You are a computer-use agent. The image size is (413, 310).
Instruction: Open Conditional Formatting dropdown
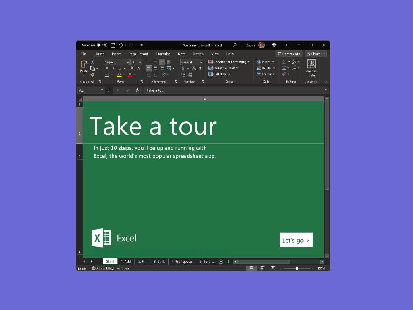229,62
